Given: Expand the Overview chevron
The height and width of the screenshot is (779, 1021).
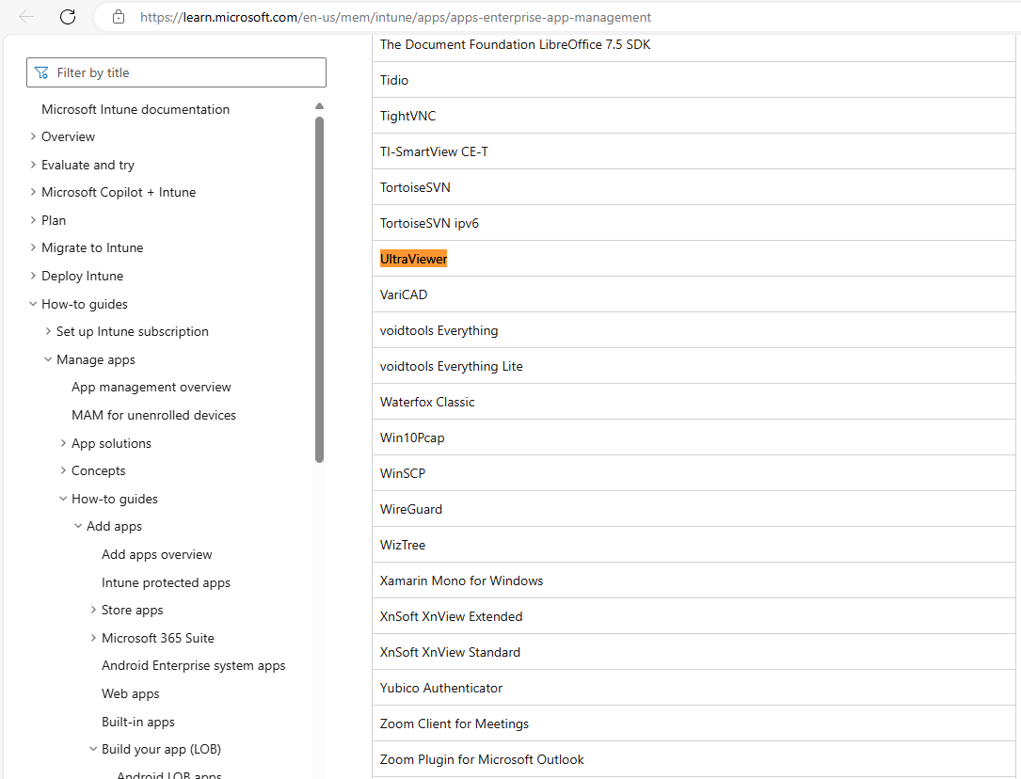Looking at the screenshot, I should tap(33, 136).
